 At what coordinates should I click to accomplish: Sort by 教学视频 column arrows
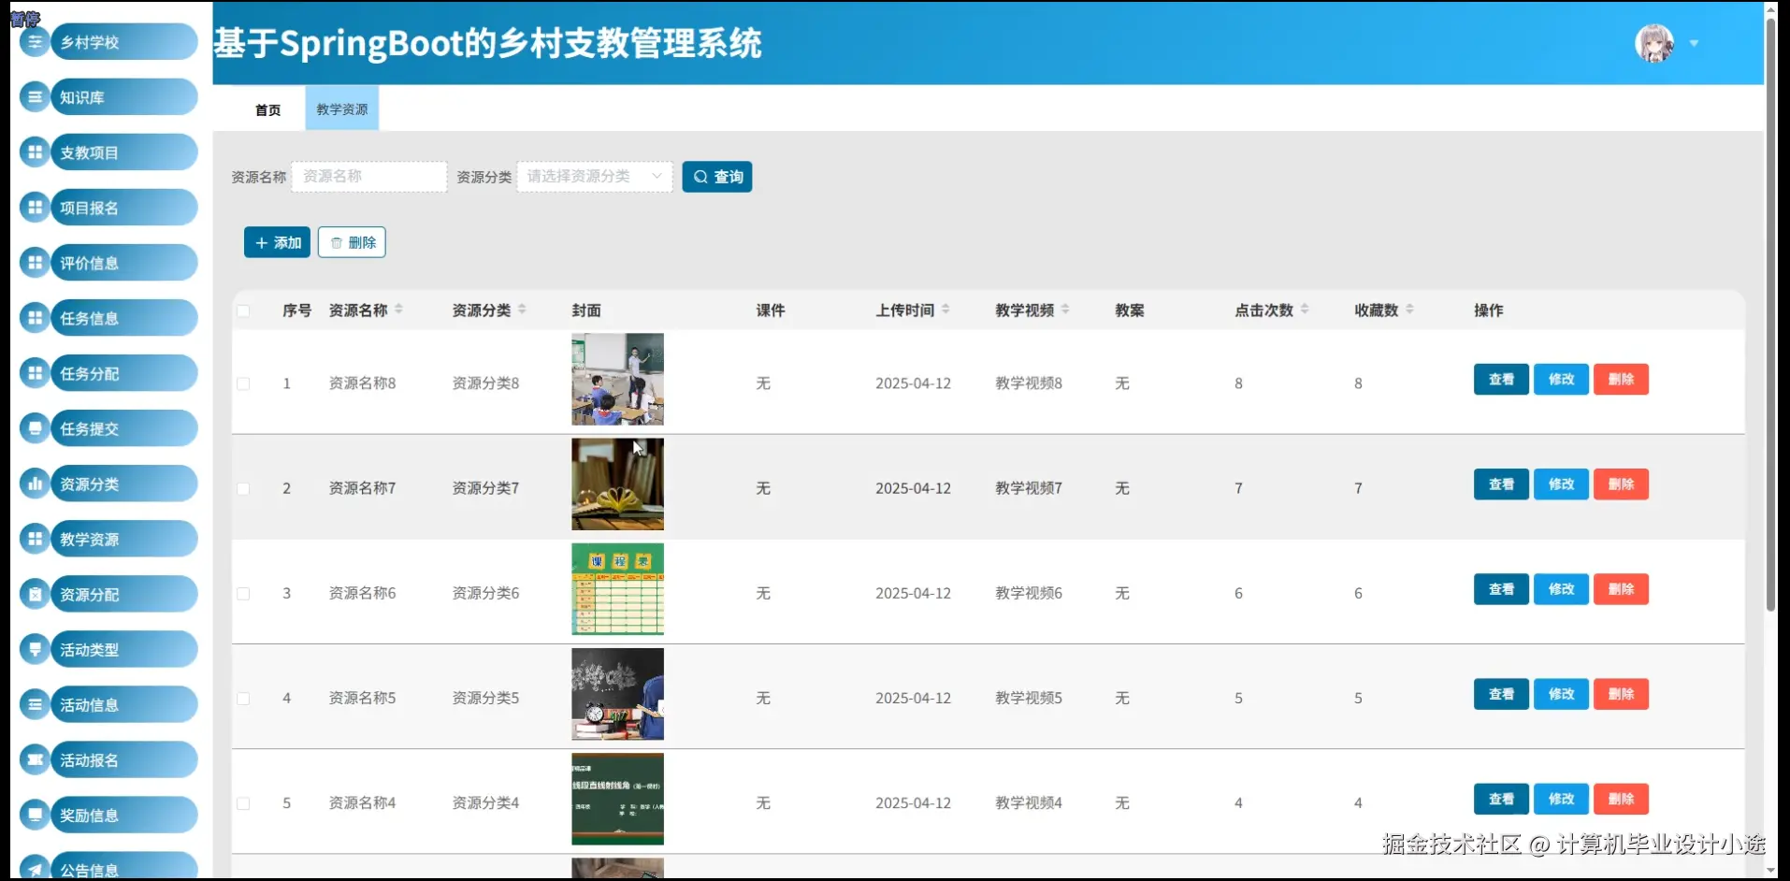coord(1065,310)
